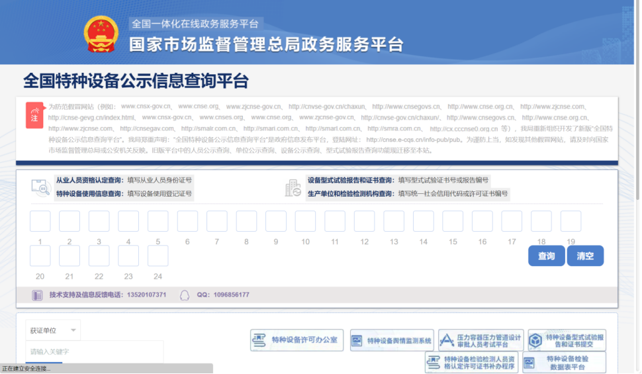Click the 国家市场监督管理总局政务服务平台 title
The image size is (642, 374).
point(267,44)
